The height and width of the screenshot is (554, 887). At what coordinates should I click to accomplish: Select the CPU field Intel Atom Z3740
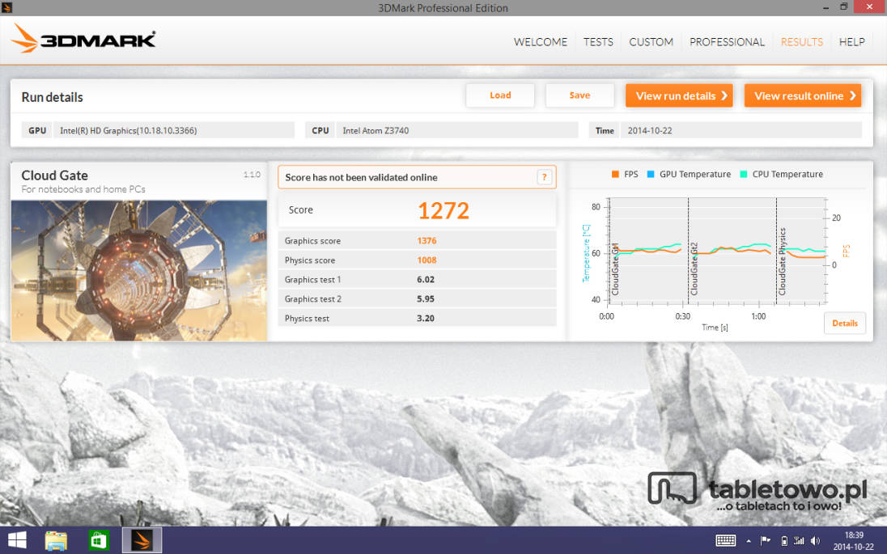457,130
